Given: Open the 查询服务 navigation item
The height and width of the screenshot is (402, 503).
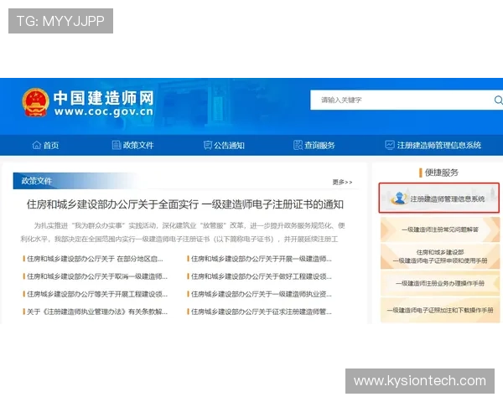Looking at the screenshot, I should click(314, 145).
